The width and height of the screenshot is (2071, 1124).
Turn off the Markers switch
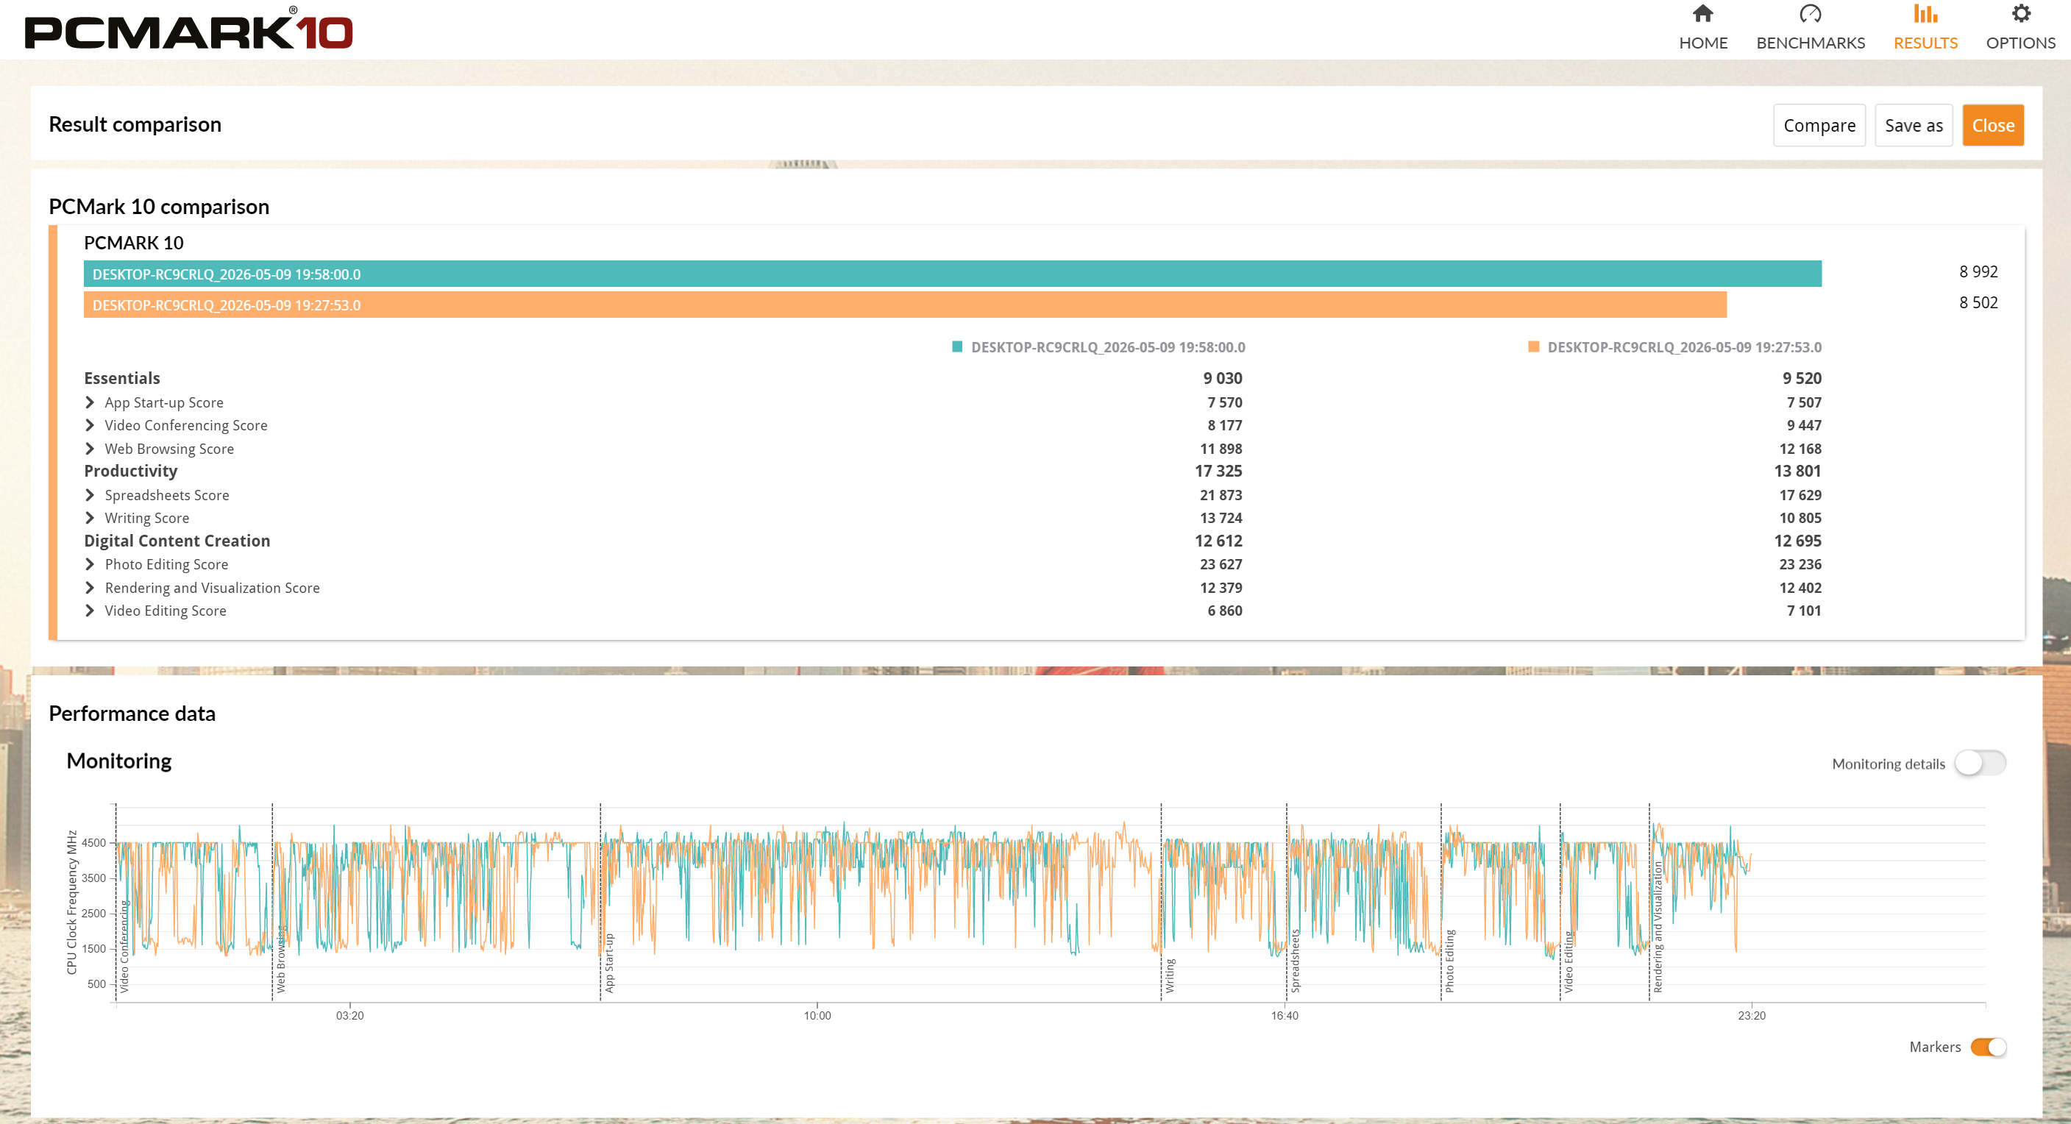(x=1988, y=1047)
